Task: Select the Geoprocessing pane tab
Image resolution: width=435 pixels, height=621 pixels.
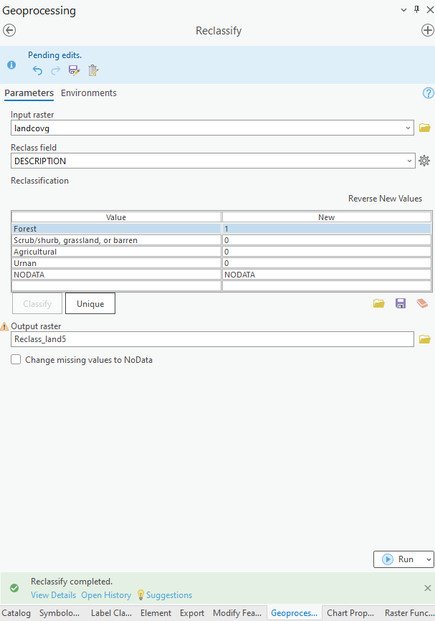Action: pyautogui.click(x=294, y=613)
